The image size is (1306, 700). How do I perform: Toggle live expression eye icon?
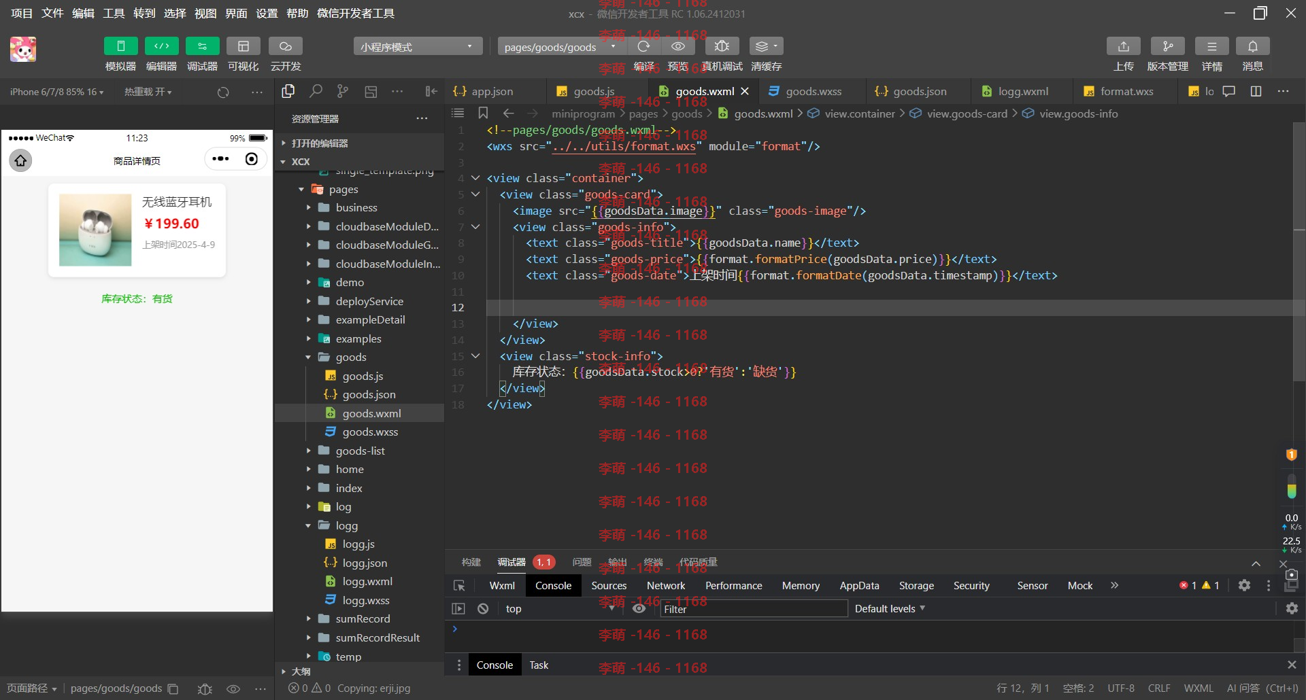click(639, 609)
